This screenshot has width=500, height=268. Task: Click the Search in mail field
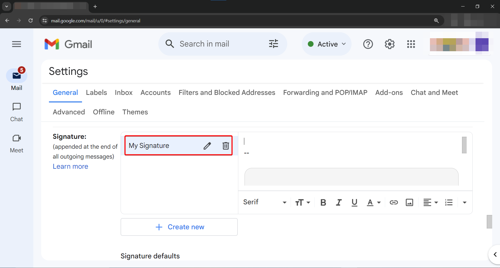pyautogui.click(x=219, y=44)
